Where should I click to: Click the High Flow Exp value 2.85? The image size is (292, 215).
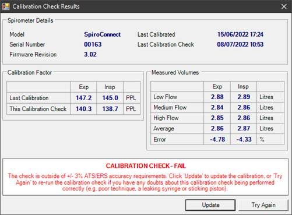(x=217, y=118)
